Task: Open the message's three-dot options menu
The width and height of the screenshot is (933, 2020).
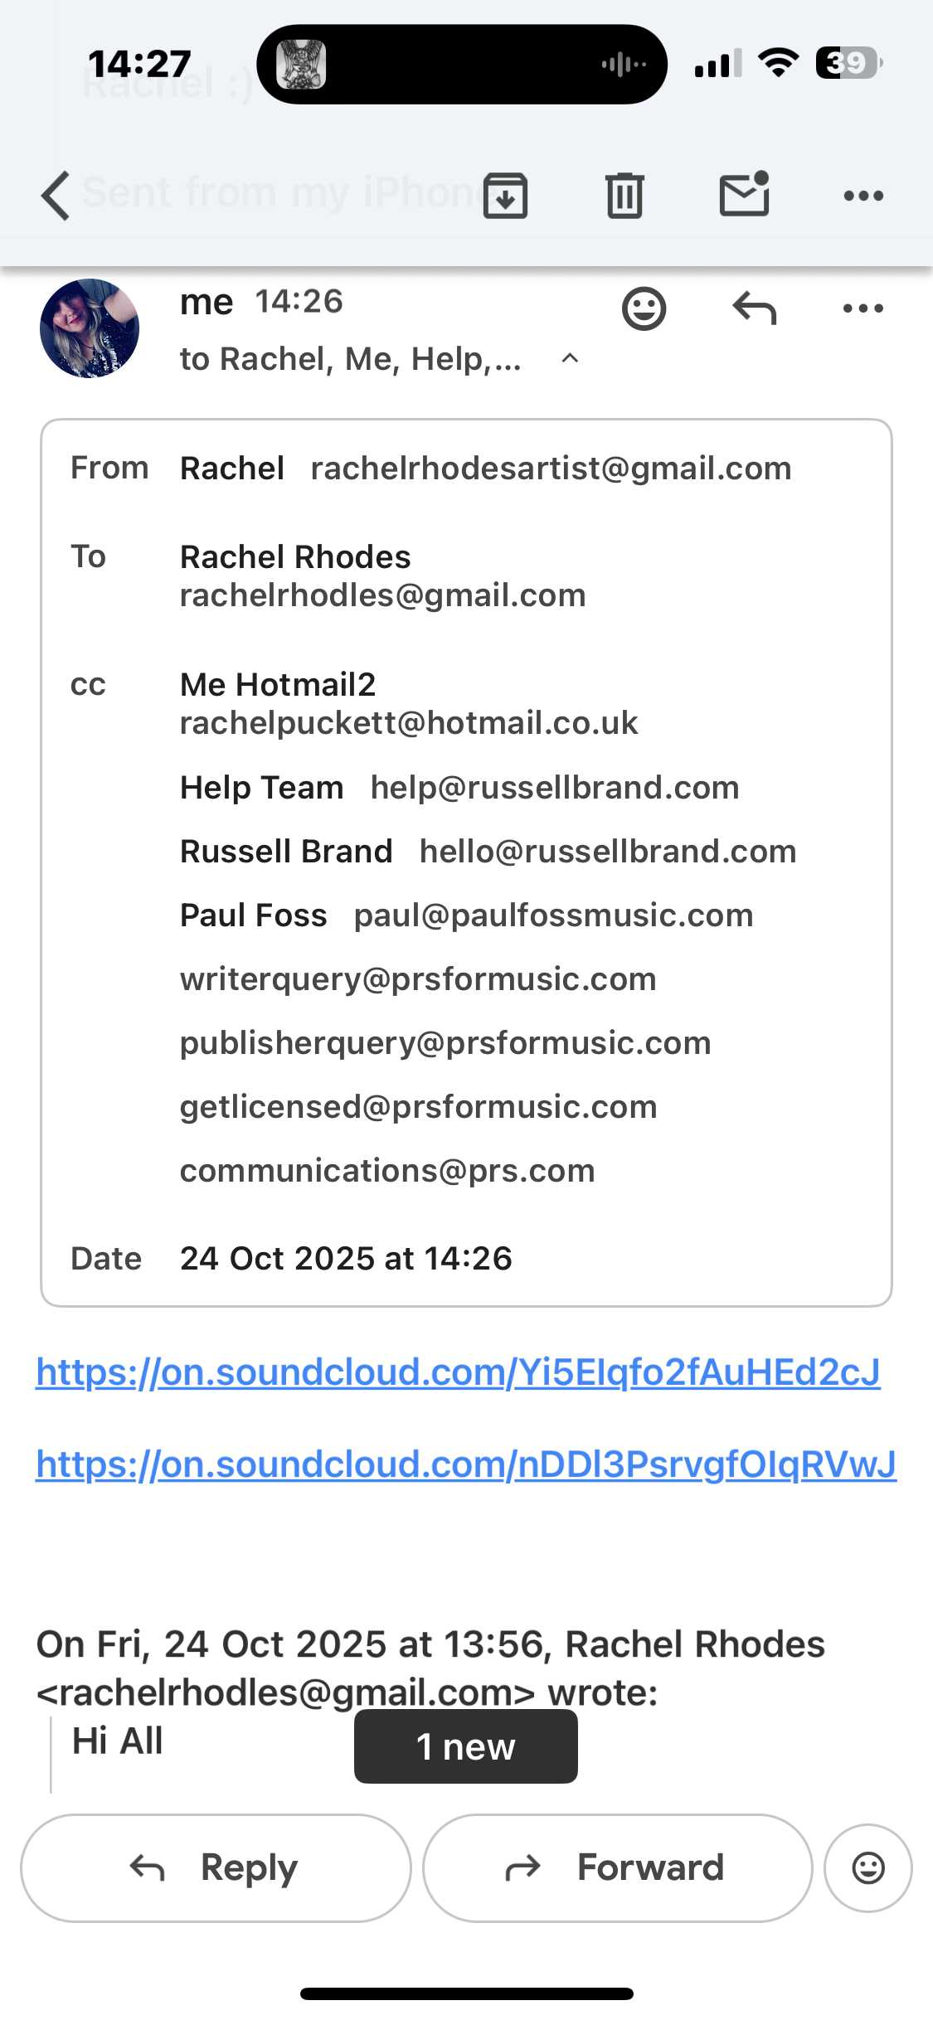Action: point(863,309)
